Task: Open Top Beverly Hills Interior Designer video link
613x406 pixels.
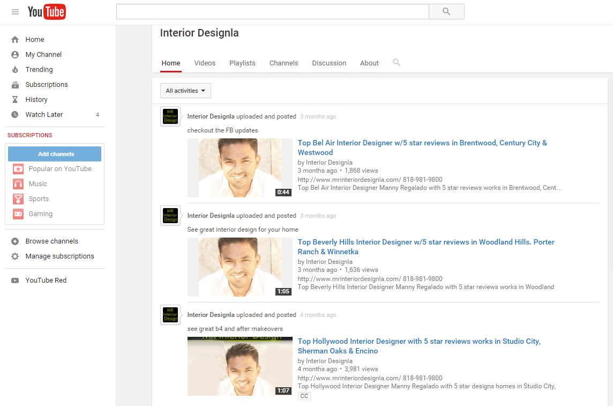Action: click(426, 247)
